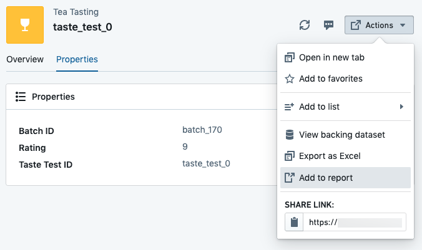Click Add to report menu item
This screenshot has height=250, width=422.
pos(345,178)
